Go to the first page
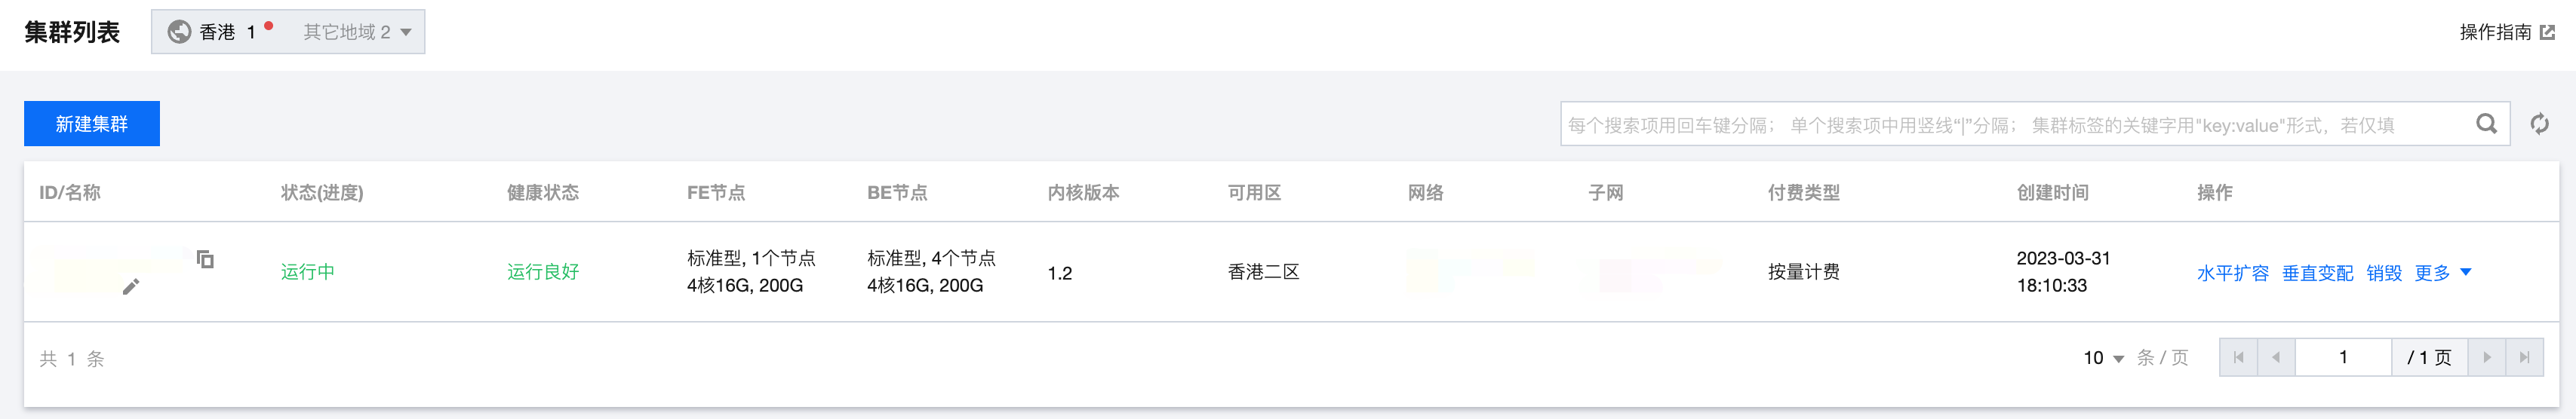The height and width of the screenshot is (419, 2576). click(x=2238, y=357)
